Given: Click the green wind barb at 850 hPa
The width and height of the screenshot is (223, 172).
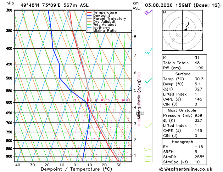Looking at the screenshot, I should tap(148, 149).
